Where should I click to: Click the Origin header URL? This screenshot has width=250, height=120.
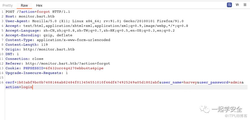(49, 50)
